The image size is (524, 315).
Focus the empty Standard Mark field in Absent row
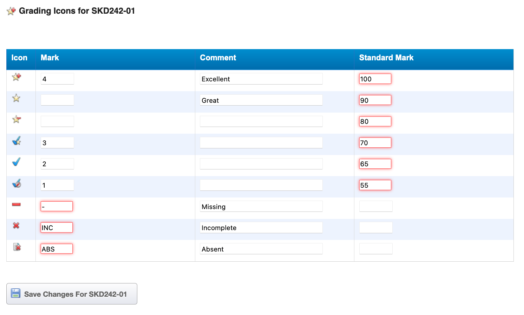pyautogui.click(x=376, y=249)
